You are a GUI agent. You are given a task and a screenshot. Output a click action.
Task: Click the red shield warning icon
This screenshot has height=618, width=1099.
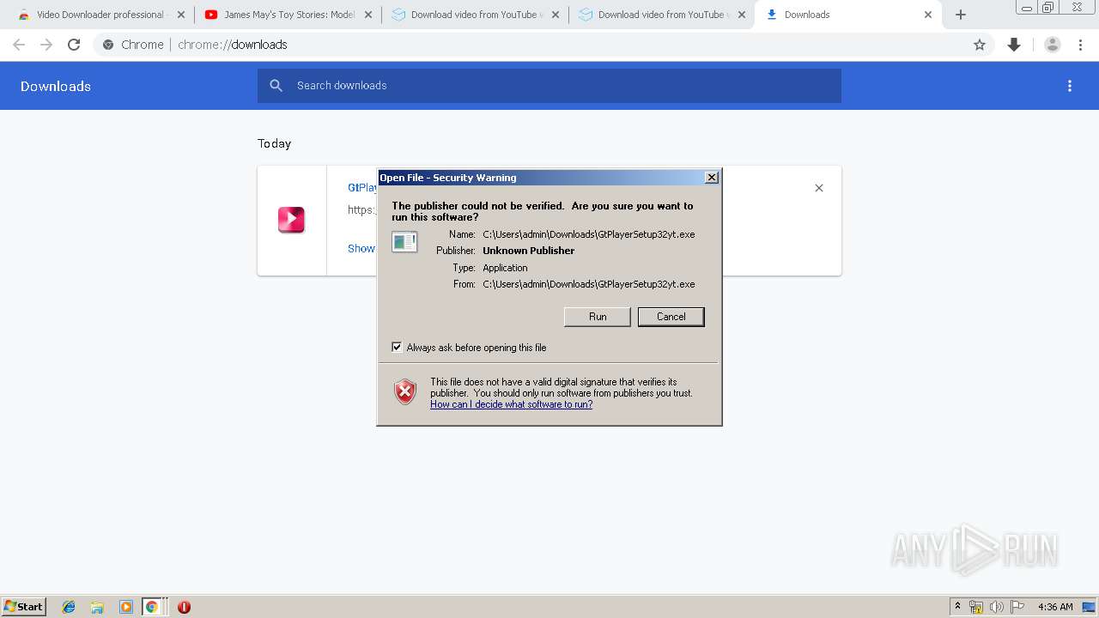pyautogui.click(x=405, y=392)
